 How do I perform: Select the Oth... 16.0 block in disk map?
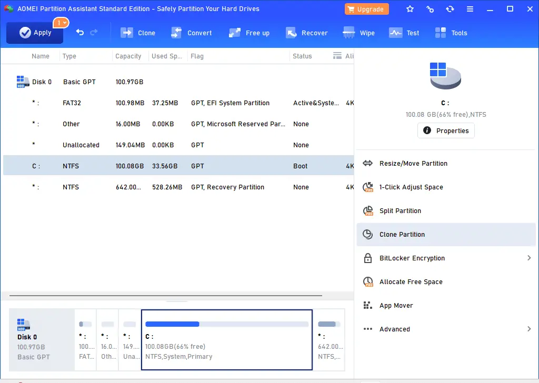point(107,340)
